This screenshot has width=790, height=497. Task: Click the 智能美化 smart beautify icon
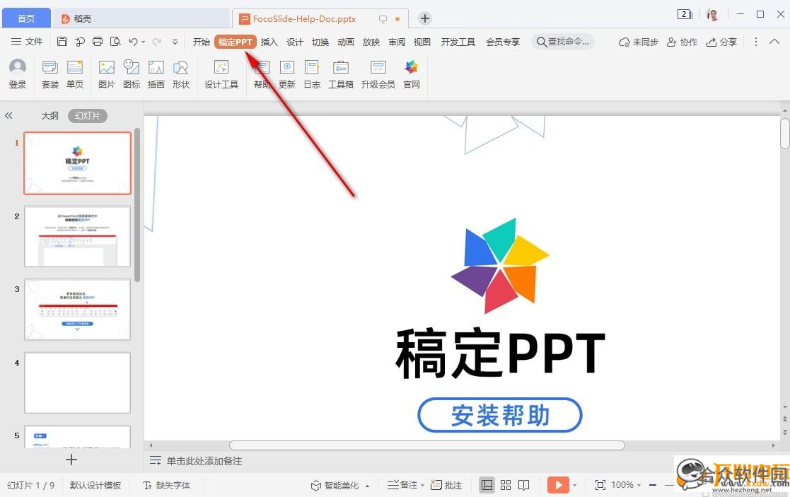(335, 485)
